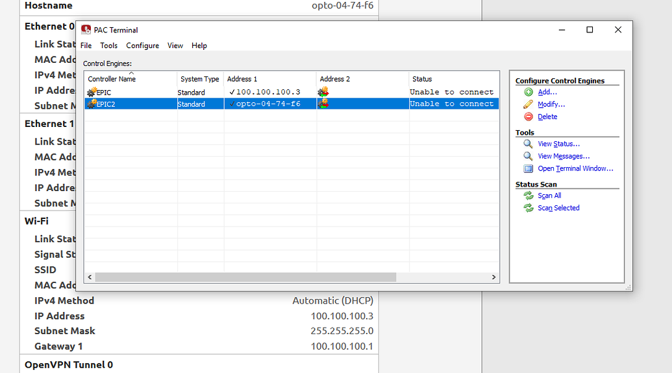
Task: Click the Scan Selected icon
Action: pyautogui.click(x=528, y=208)
